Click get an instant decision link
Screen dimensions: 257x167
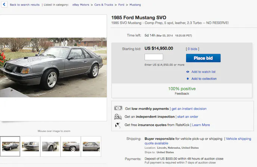point(189,109)
